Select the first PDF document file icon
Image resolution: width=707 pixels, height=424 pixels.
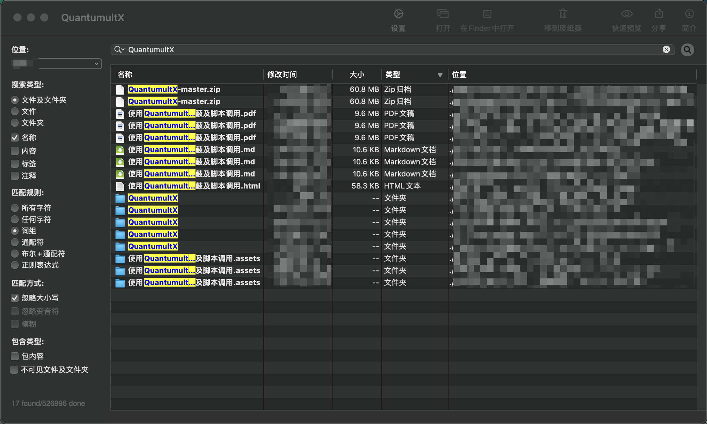pos(120,114)
